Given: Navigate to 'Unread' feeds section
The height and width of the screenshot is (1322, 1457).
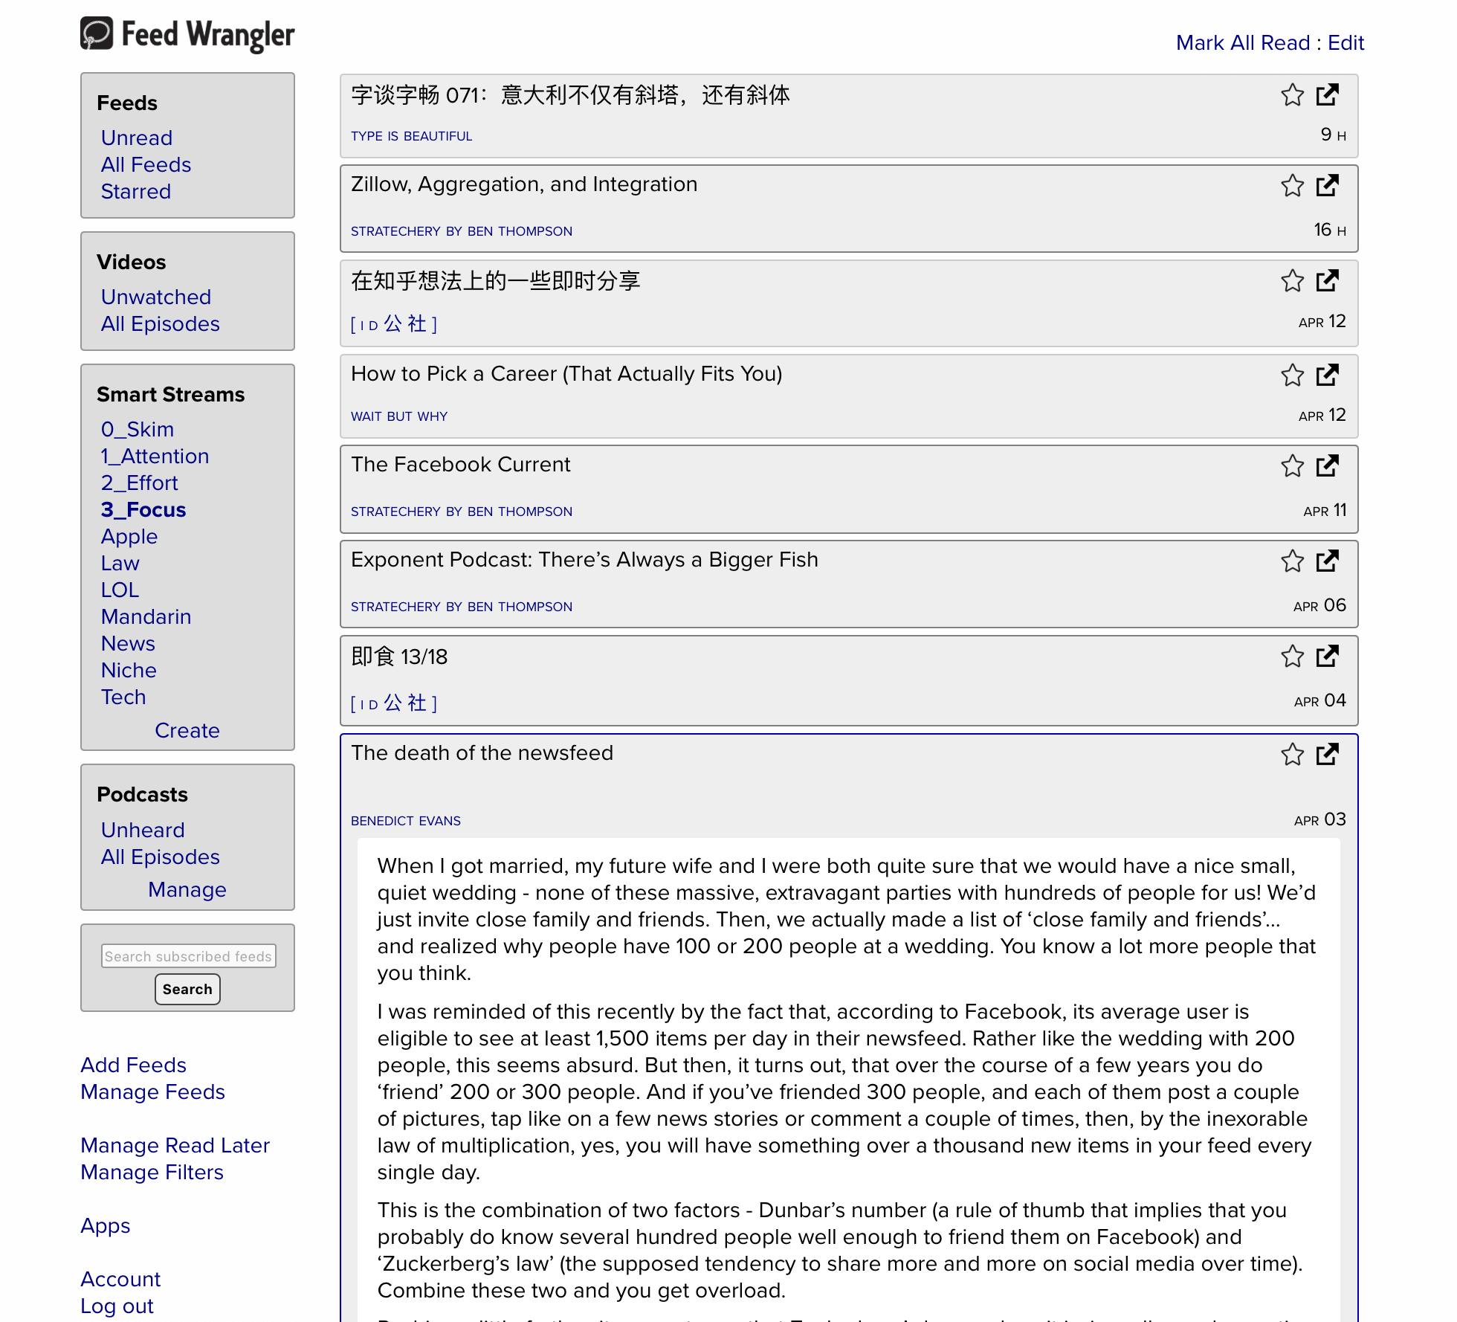Looking at the screenshot, I should [x=136, y=137].
